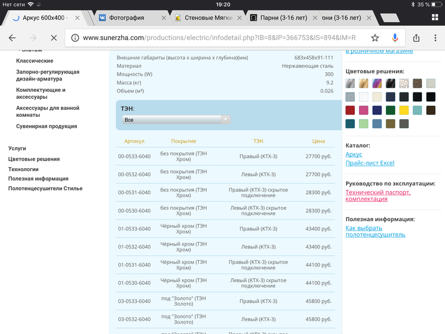Open Прайс-лист Excel link

(370, 163)
